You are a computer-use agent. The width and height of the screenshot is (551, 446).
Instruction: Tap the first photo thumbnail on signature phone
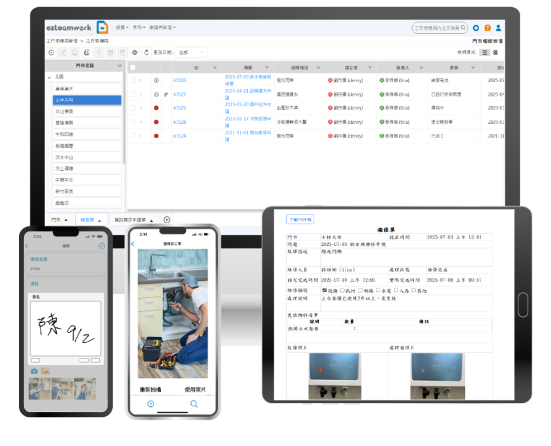point(39,389)
